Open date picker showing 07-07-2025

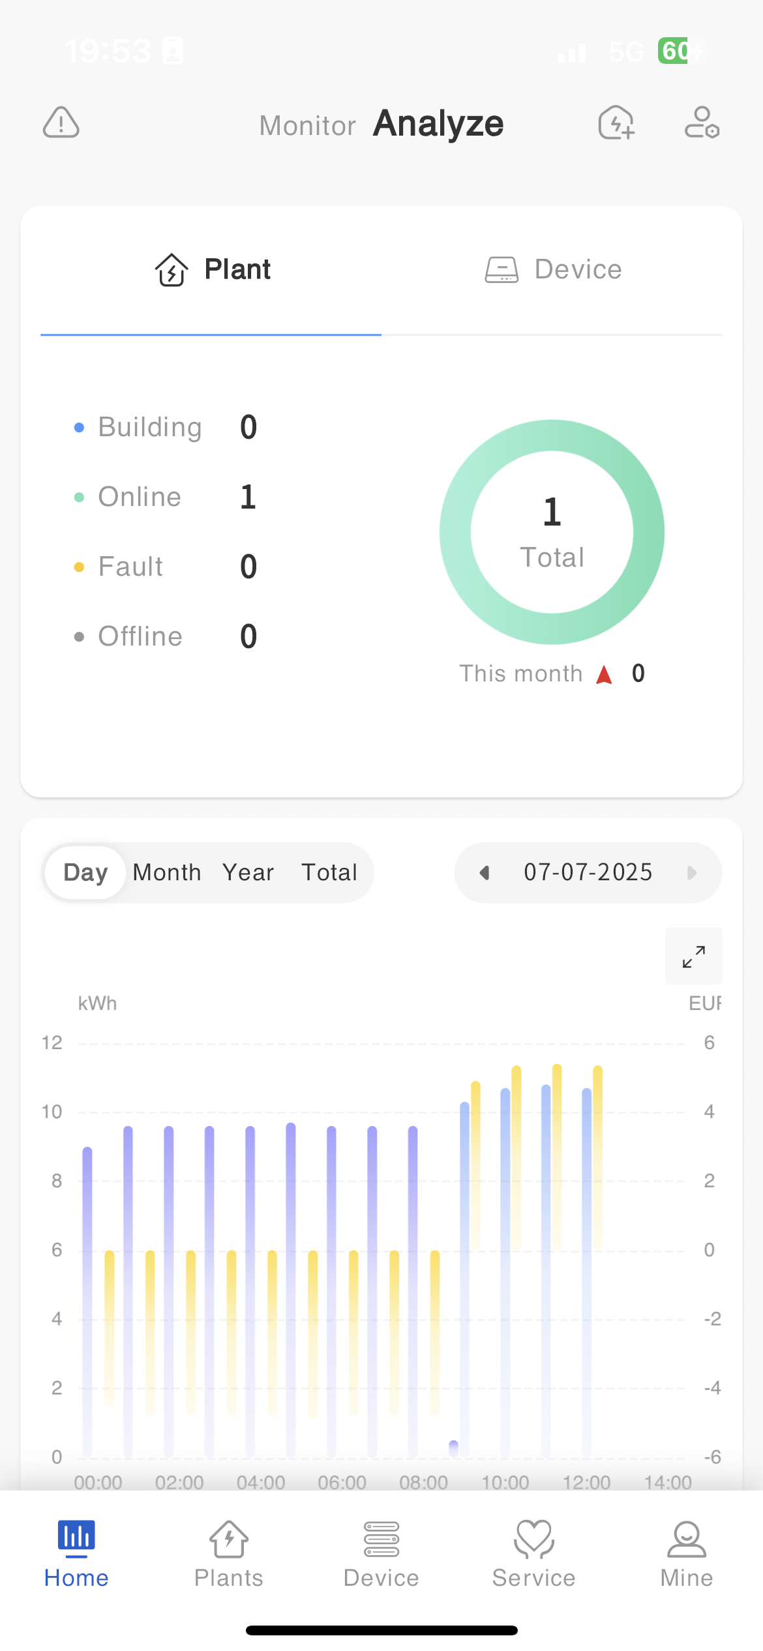pos(588,872)
